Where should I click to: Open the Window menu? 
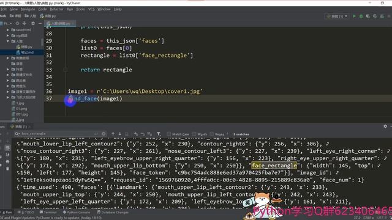104,9
